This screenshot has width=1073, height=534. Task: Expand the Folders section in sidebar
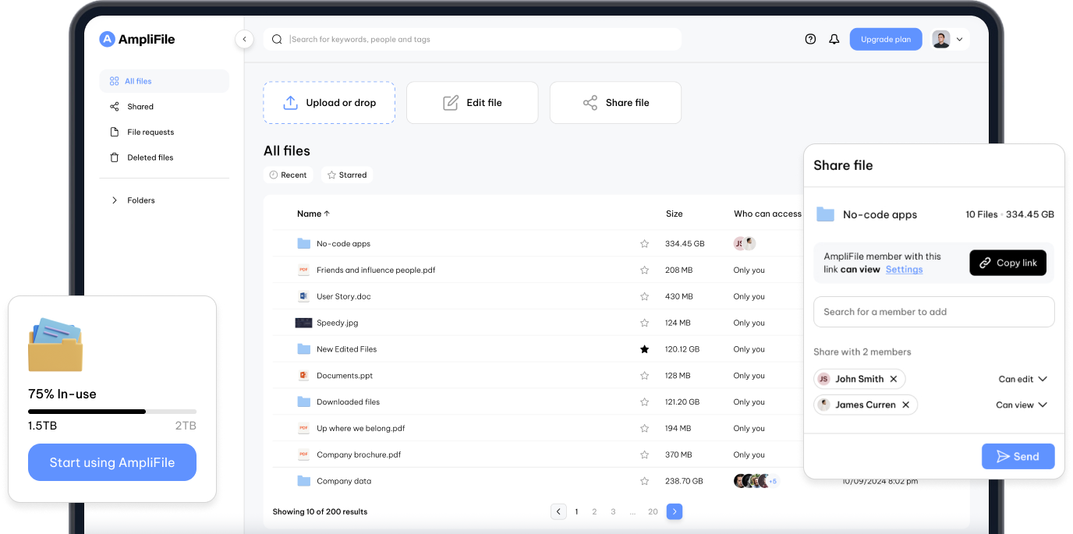click(115, 200)
